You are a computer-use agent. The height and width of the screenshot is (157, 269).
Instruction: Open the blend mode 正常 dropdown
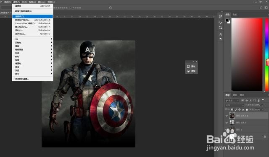(235, 105)
